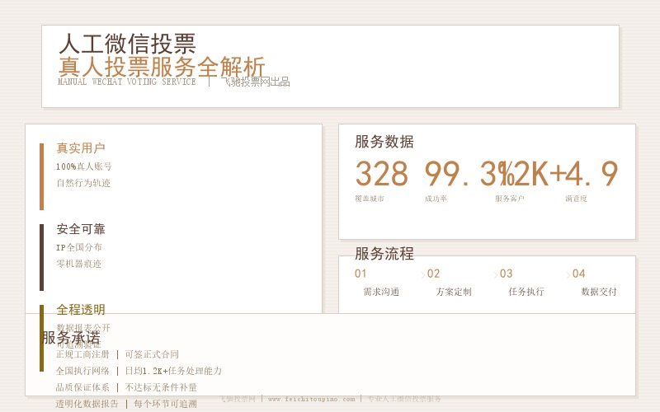The image size is (660, 412).
Task: Click the '专业人工微信投票服务' footer text
Action: point(404,399)
